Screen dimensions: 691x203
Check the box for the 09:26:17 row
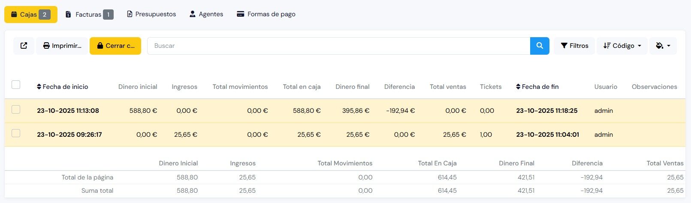(x=16, y=133)
